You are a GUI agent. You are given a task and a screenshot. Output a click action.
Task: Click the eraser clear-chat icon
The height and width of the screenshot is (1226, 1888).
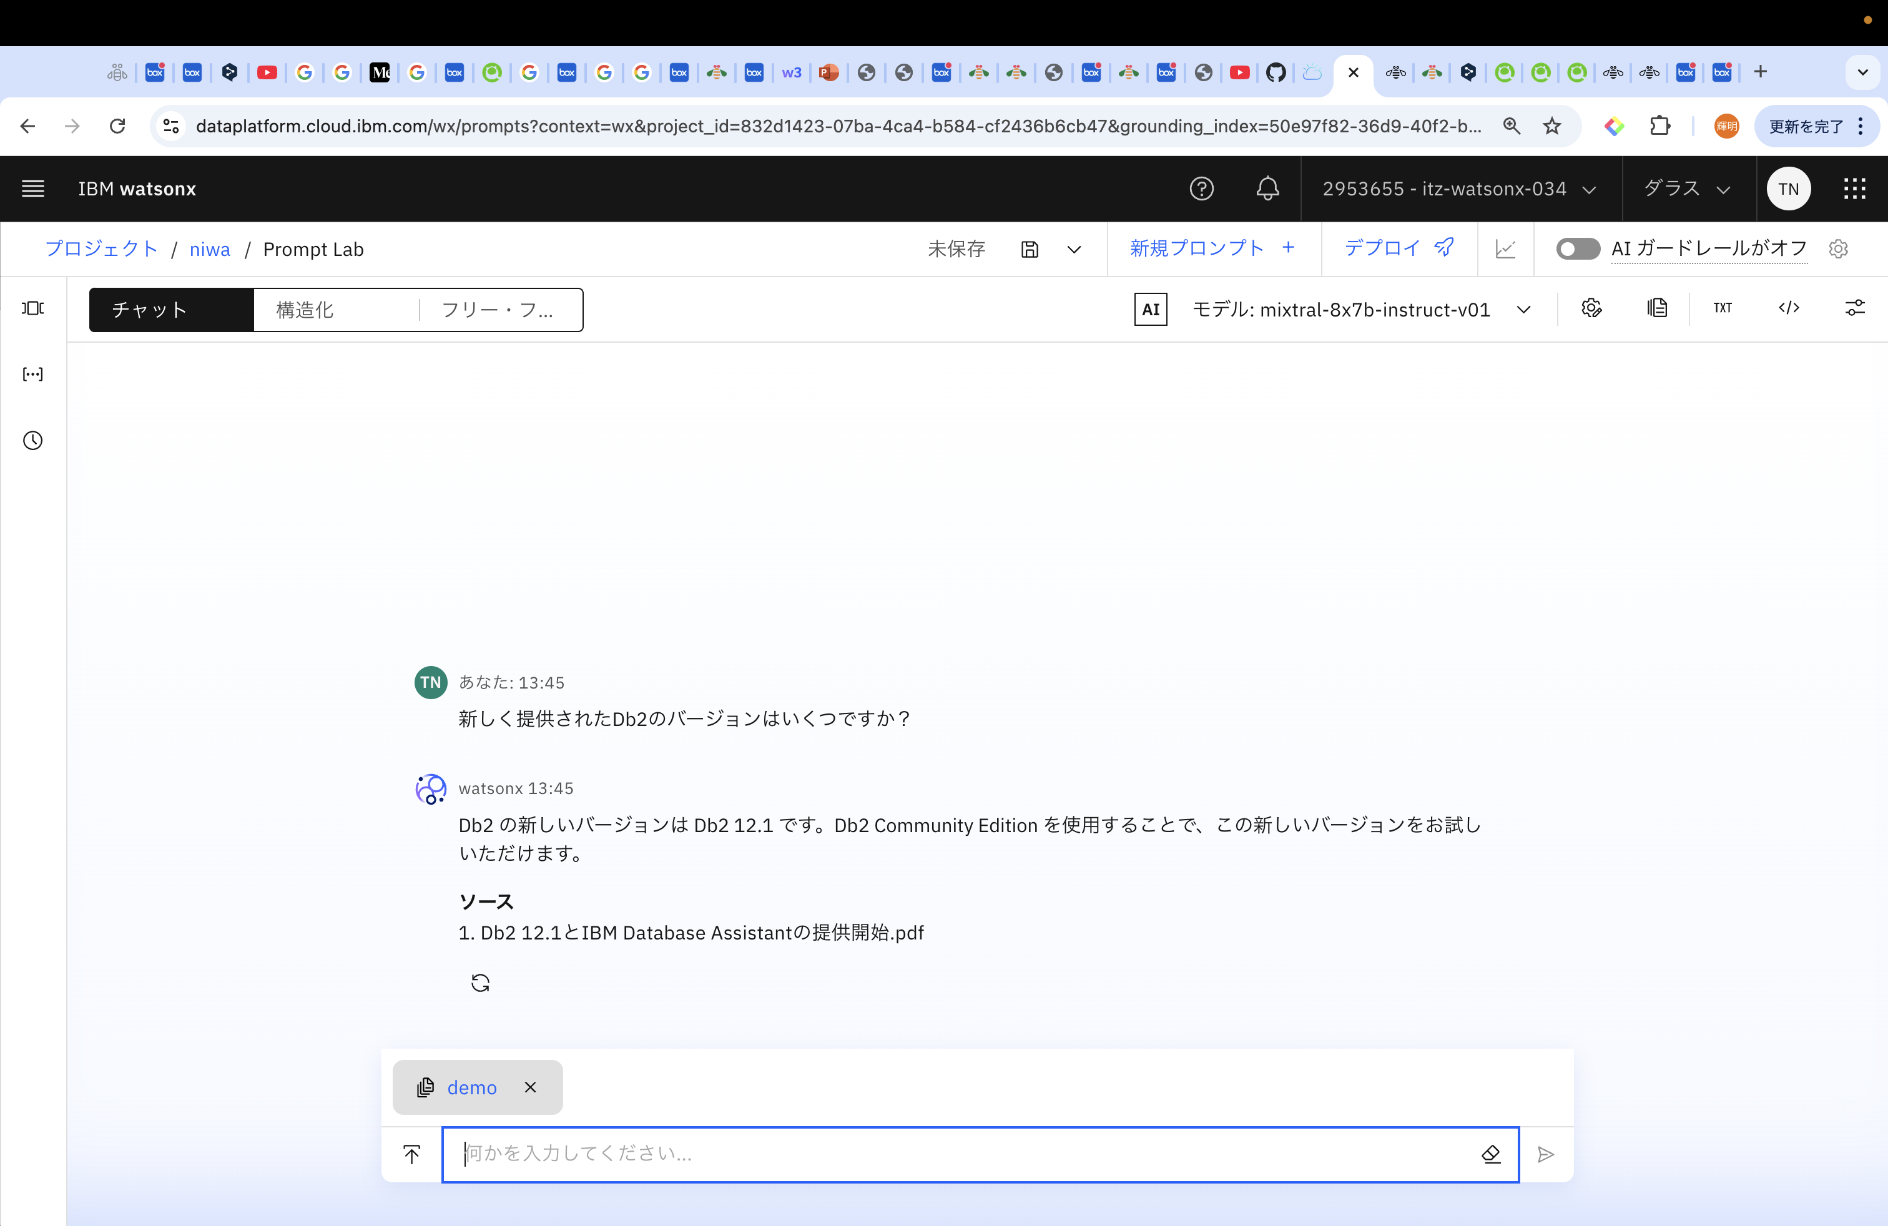(x=1490, y=1154)
